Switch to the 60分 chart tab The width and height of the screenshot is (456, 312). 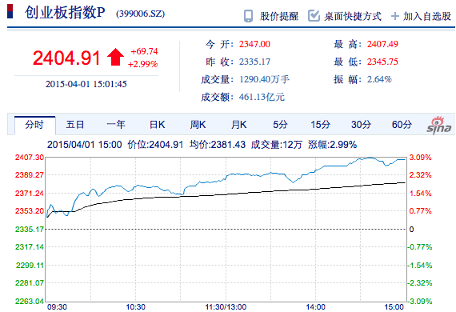click(x=402, y=125)
